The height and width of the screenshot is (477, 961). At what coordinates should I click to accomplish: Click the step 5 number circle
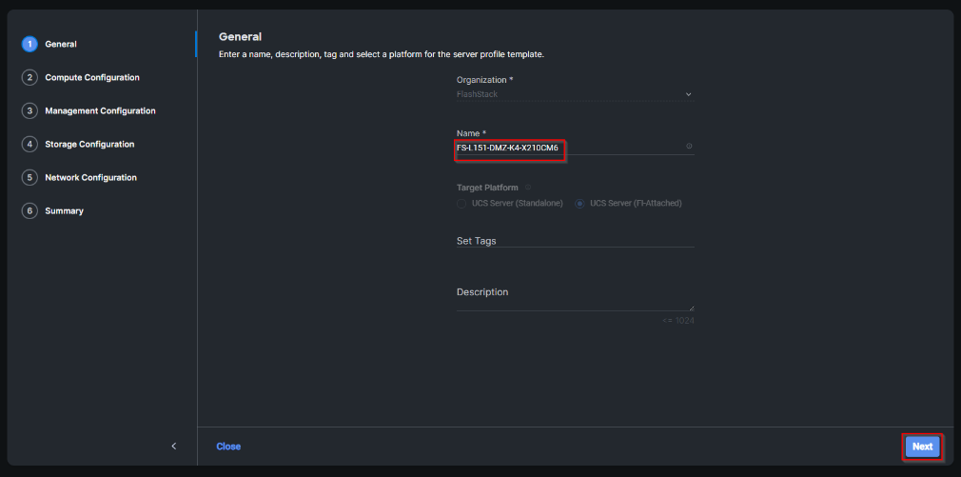(x=29, y=178)
